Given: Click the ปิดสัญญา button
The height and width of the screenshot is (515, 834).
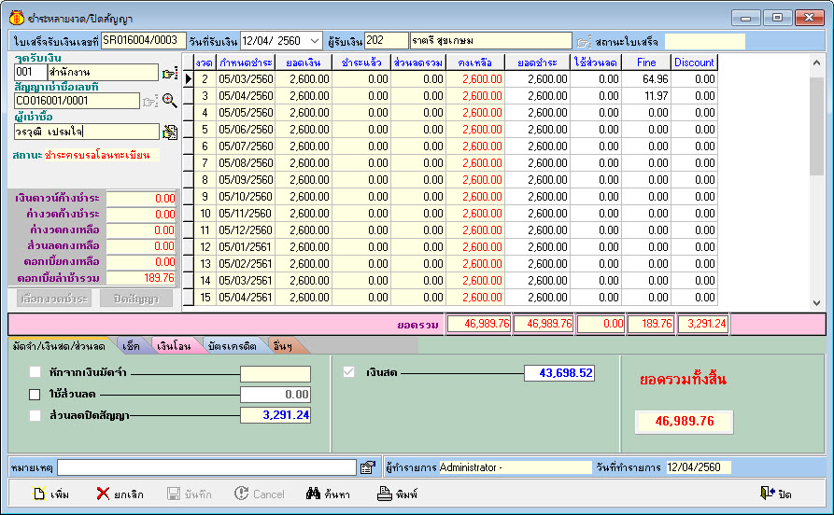Looking at the screenshot, I should coord(136,299).
